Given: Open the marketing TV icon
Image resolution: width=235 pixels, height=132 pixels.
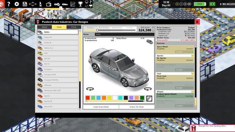Looking at the screenshot, I should [48, 4].
